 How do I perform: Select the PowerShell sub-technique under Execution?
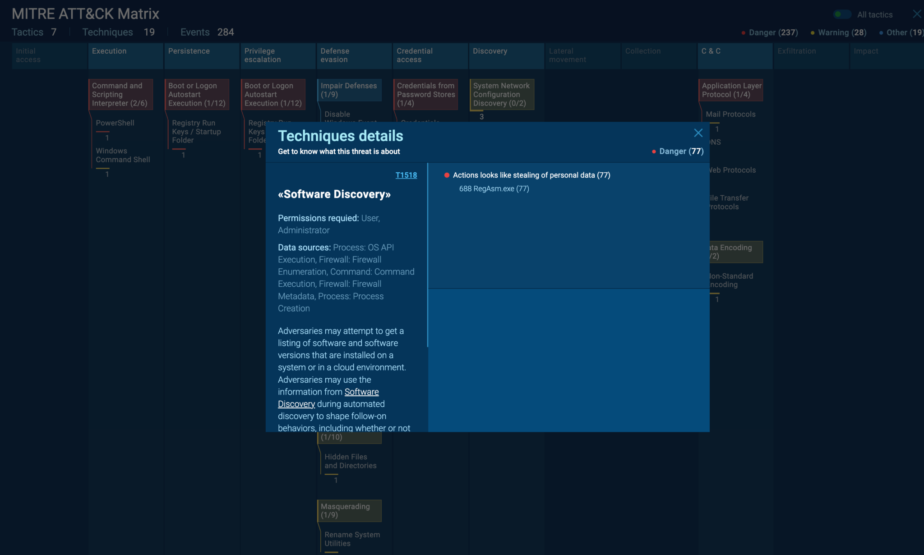point(115,123)
